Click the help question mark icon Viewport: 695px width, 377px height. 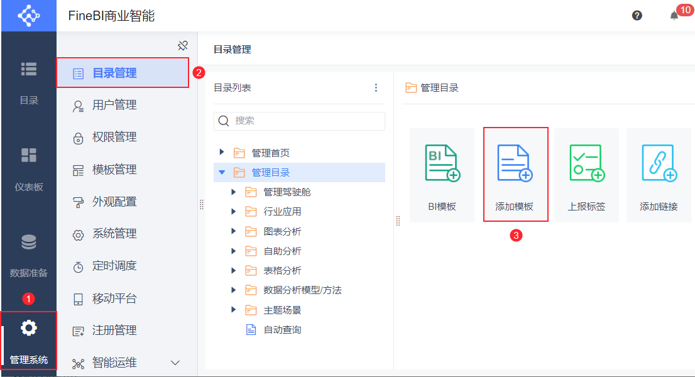[637, 16]
